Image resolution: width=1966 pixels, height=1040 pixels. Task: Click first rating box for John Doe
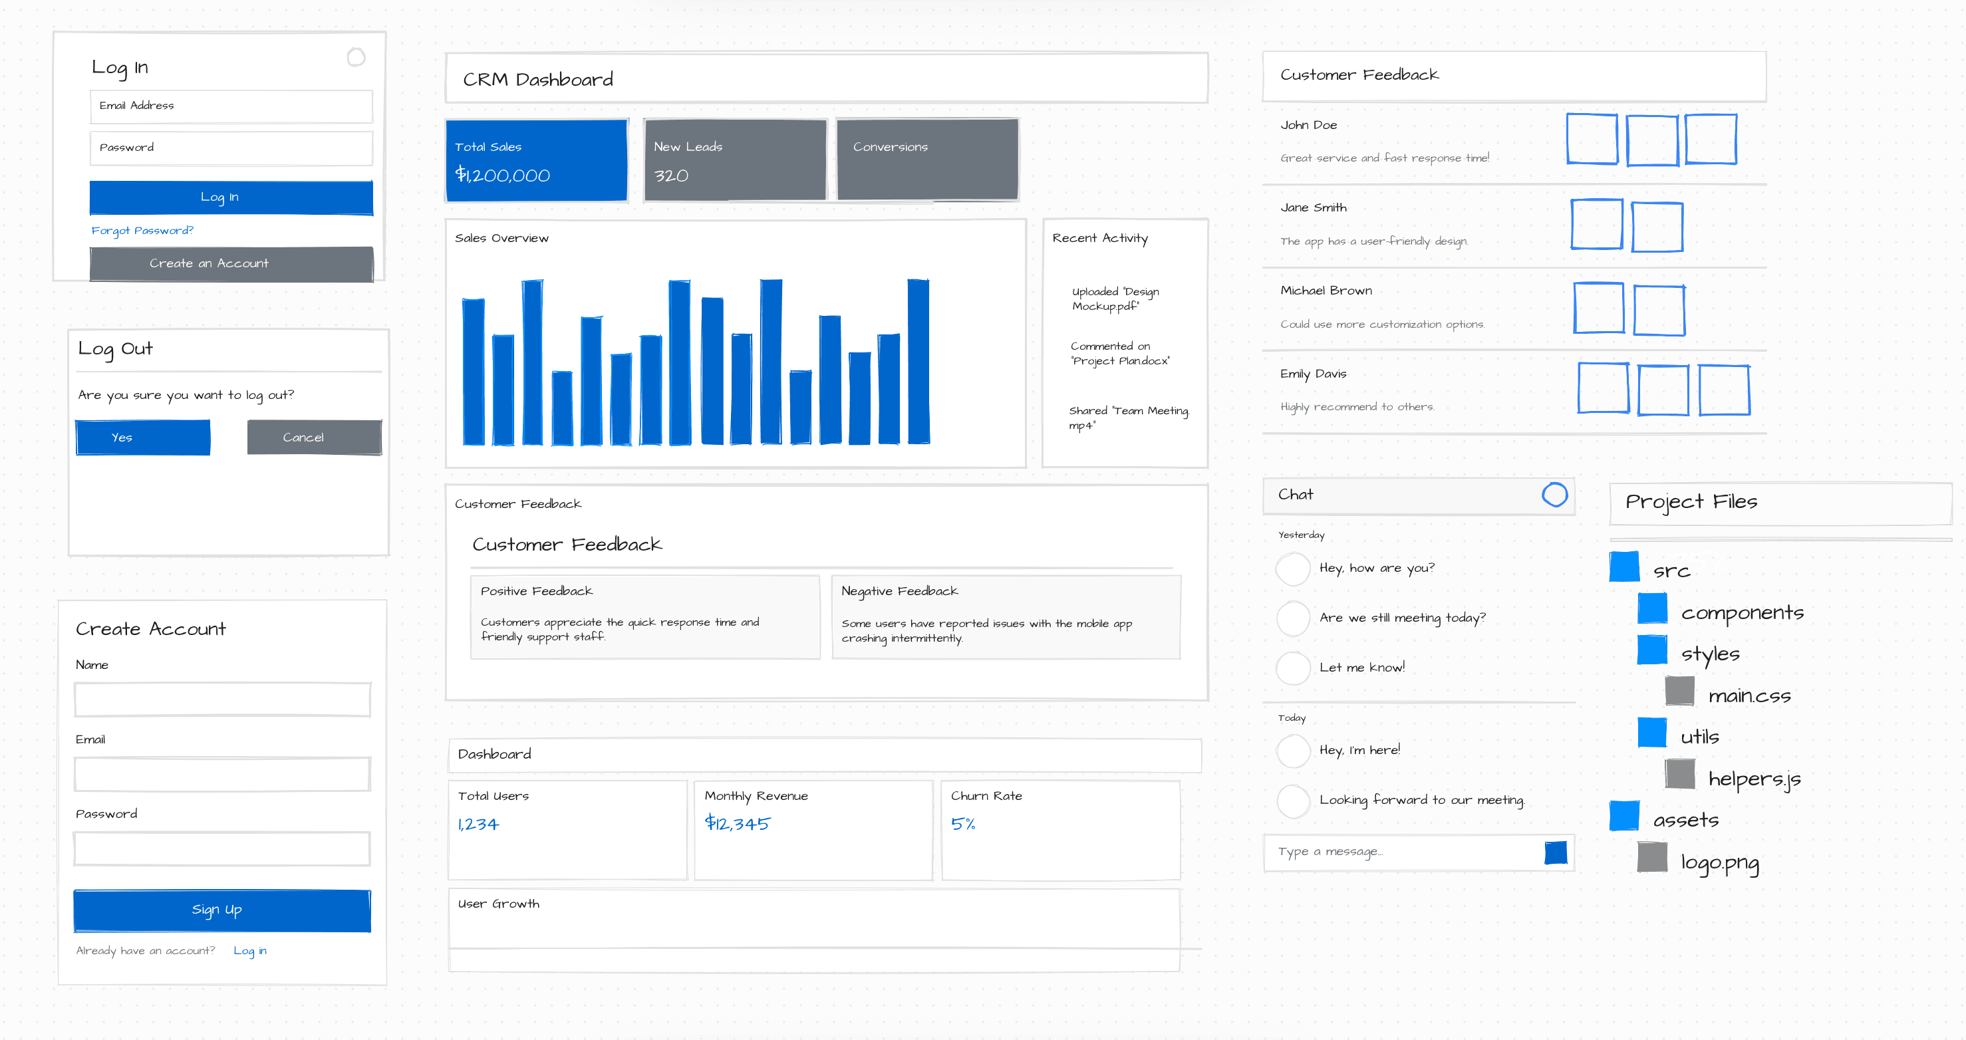(x=1592, y=139)
